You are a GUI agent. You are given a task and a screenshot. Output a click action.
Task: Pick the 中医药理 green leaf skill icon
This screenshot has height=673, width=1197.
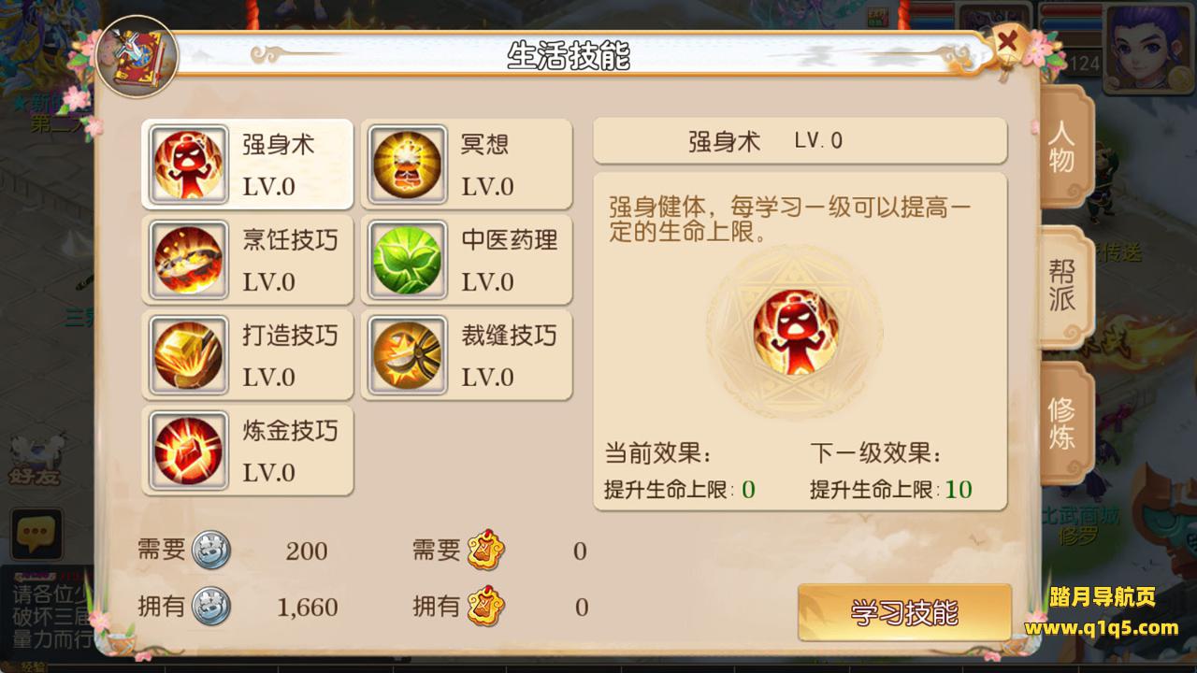[x=408, y=260]
